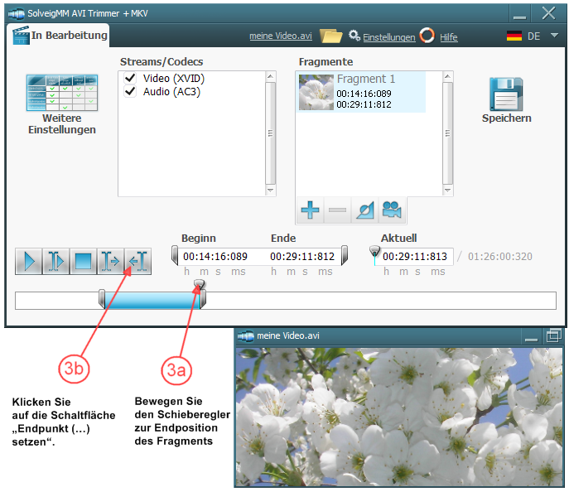The image size is (569, 492).
Task: Click the Beginn field left bracket handle
Action: (x=175, y=255)
